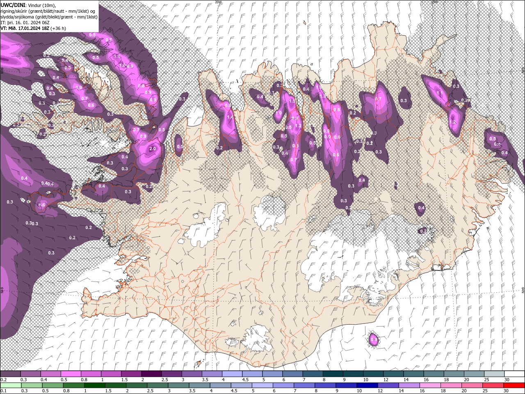Click the small isolated 0.4 cell in the eastern highlands
Viewport: 525px width, 394px height.
(421, 208)
